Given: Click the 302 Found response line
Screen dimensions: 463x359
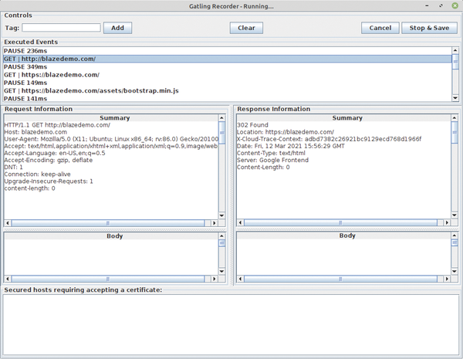Looking at the screenshot, I should click(x=252, y=125).
